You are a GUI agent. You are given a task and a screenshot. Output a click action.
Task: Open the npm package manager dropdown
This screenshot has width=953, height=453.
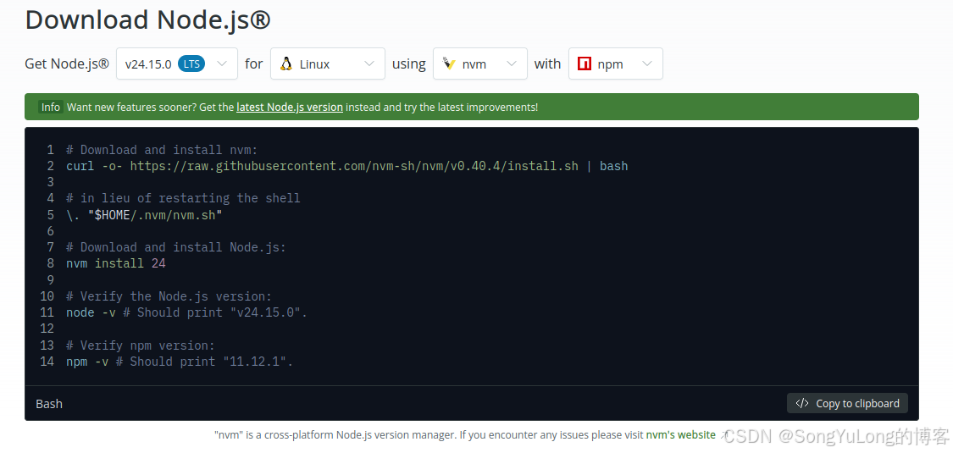coord(616,64)
